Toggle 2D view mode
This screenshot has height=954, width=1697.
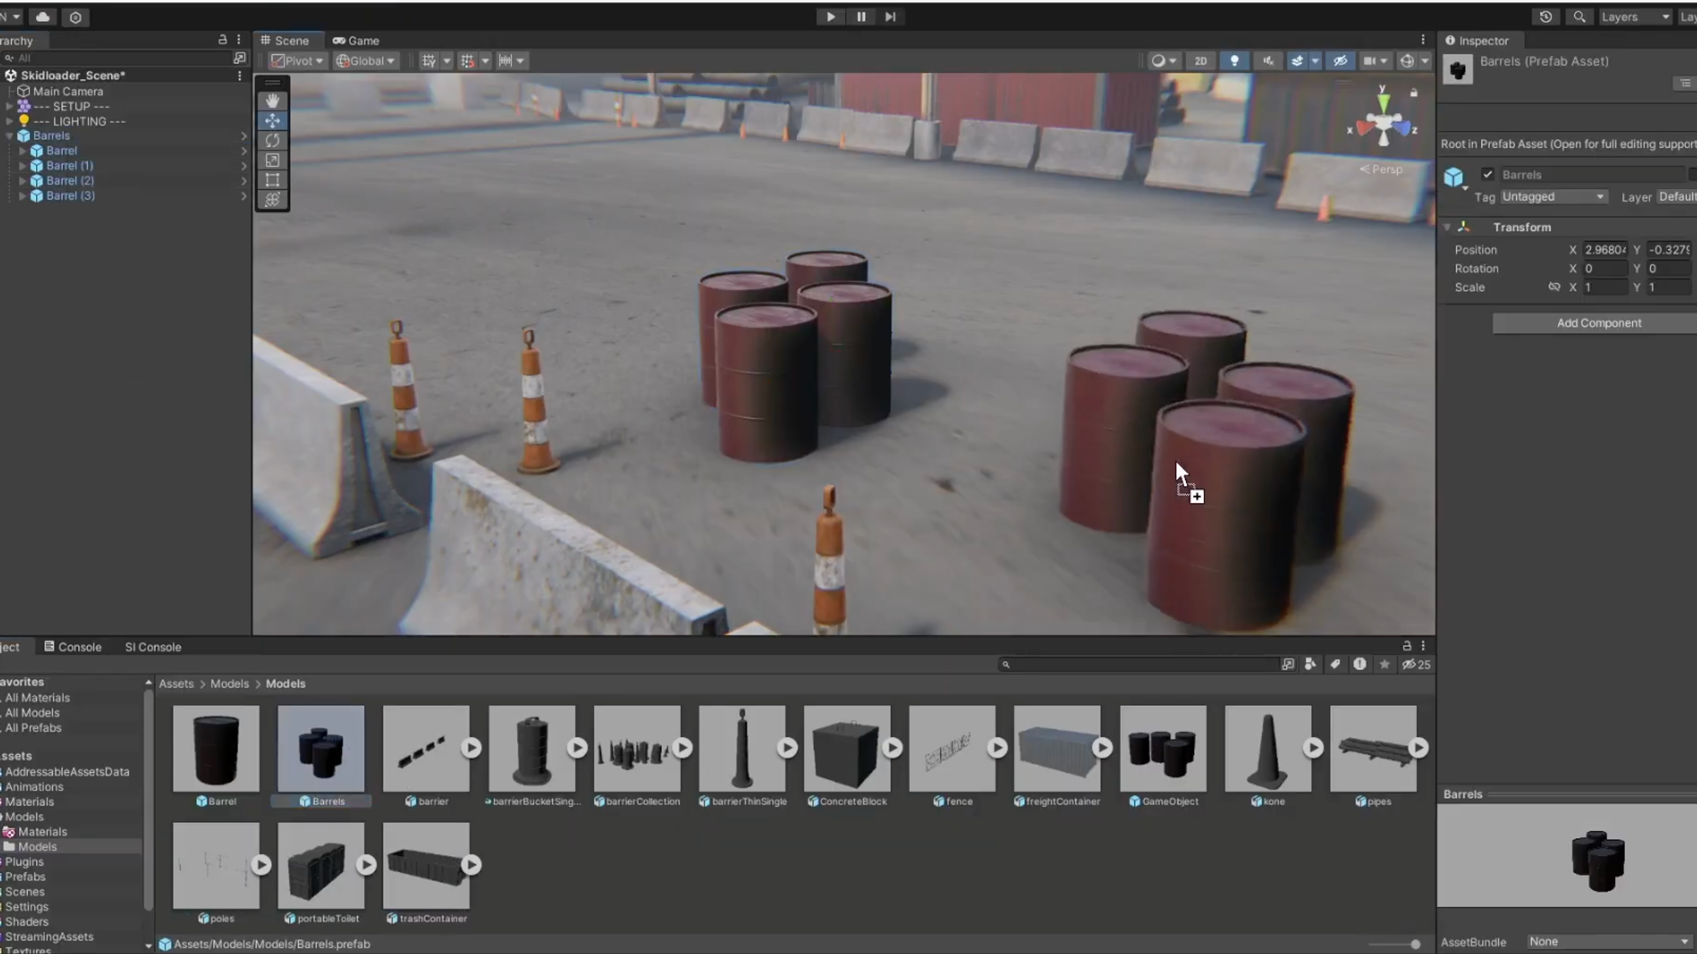click(x=1201, y=61)
